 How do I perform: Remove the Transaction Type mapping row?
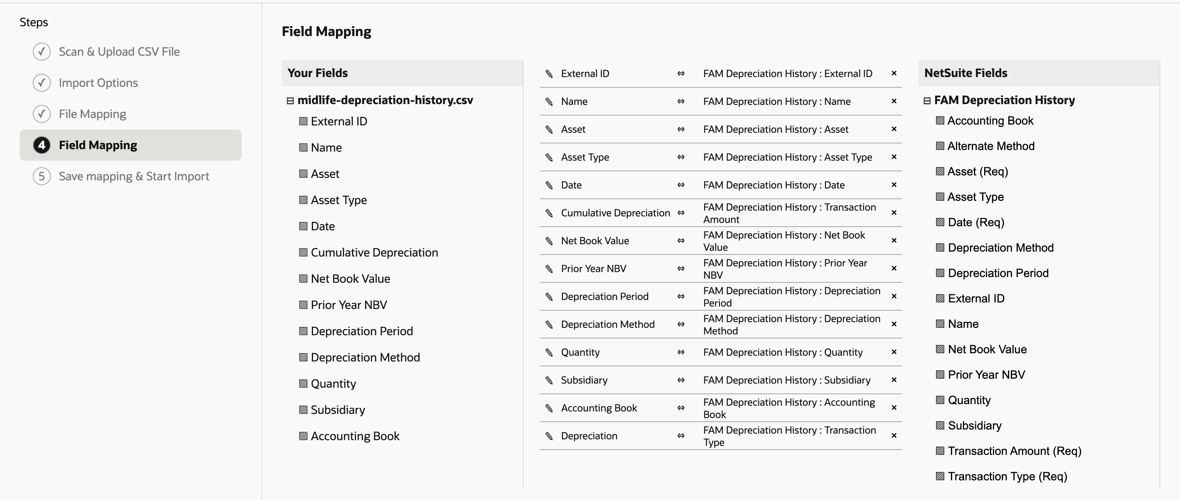894,436
